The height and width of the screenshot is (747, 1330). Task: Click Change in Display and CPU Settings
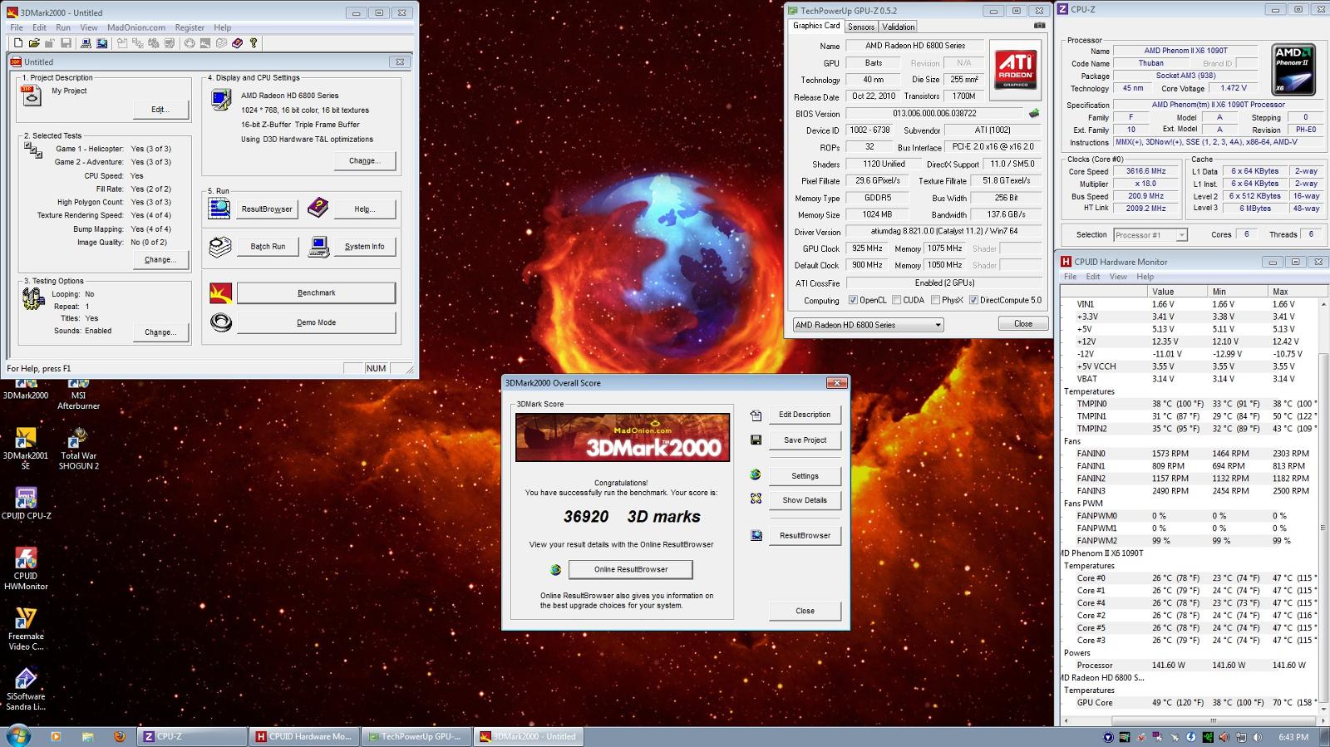tap(364, 161)
